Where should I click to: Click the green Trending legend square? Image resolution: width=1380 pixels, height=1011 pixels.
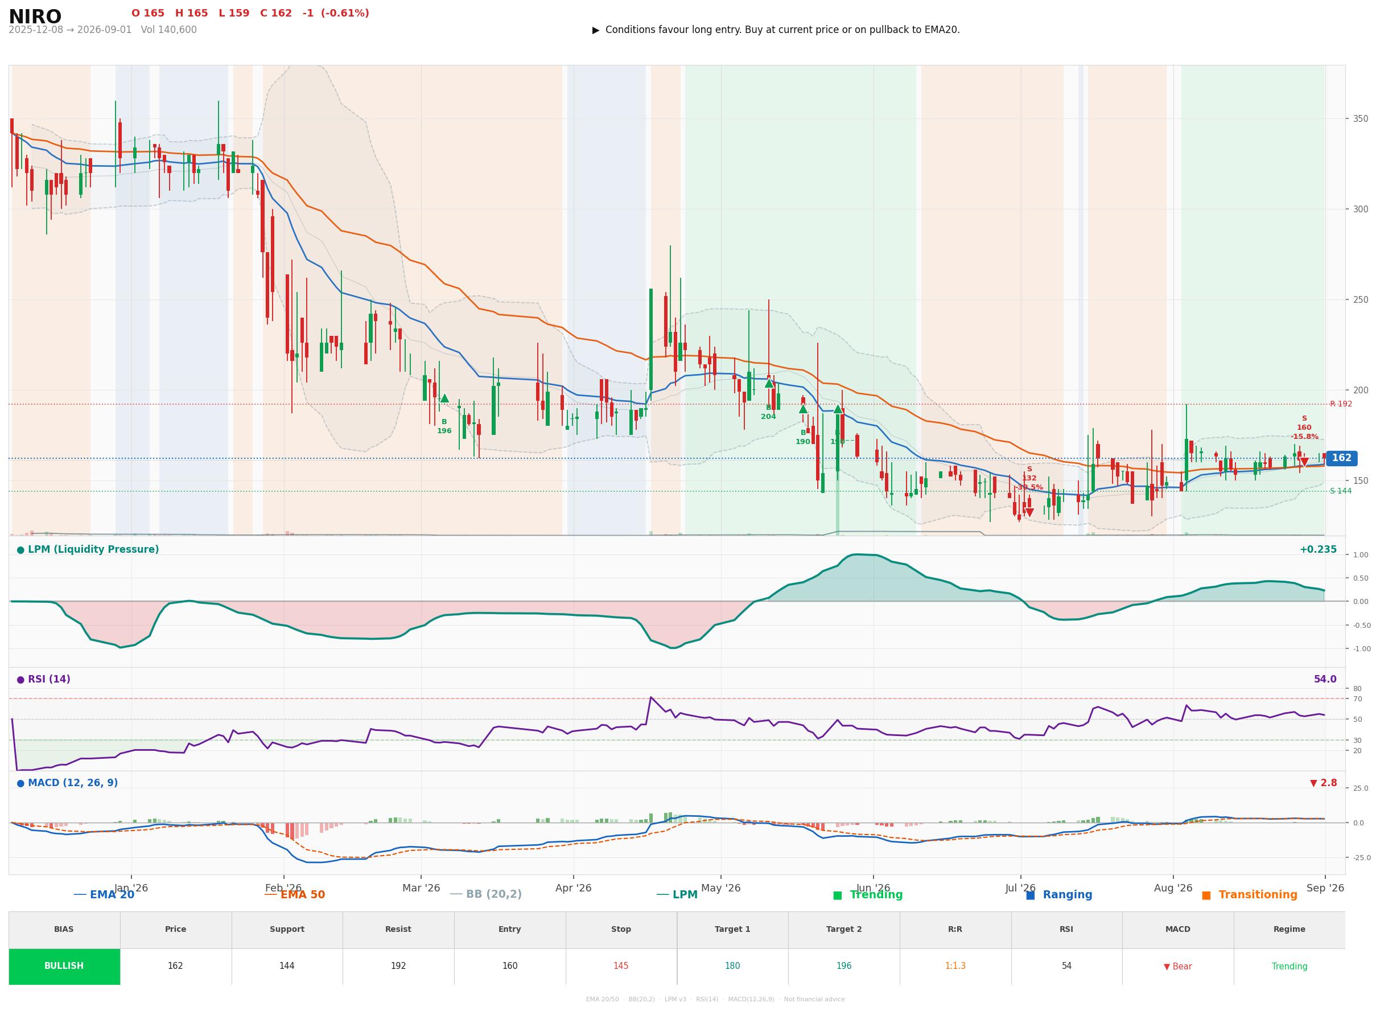[x=838, y=895]
